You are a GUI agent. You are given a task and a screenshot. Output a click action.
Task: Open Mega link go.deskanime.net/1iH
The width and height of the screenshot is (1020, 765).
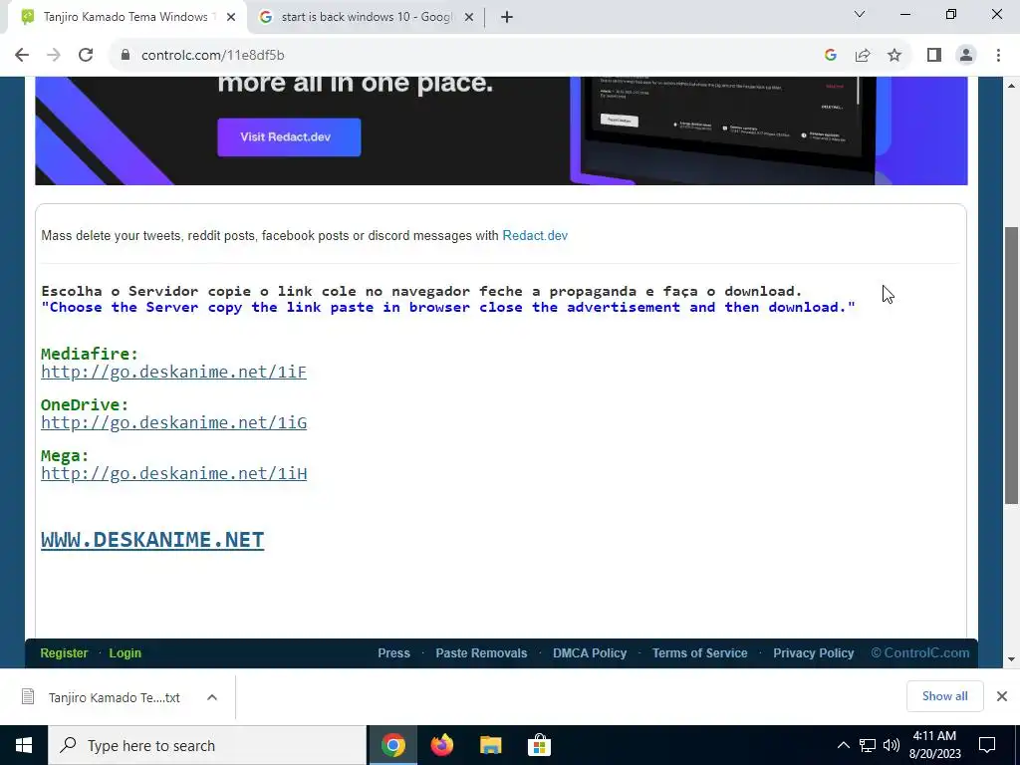173,473
